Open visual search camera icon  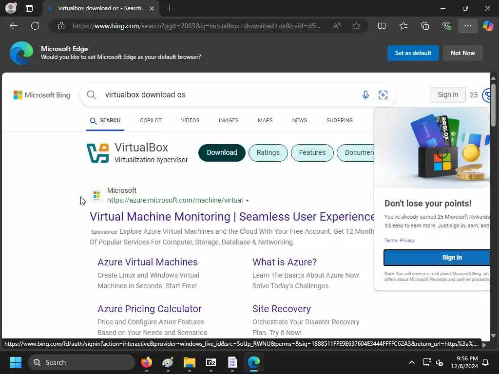click(383, 95)
